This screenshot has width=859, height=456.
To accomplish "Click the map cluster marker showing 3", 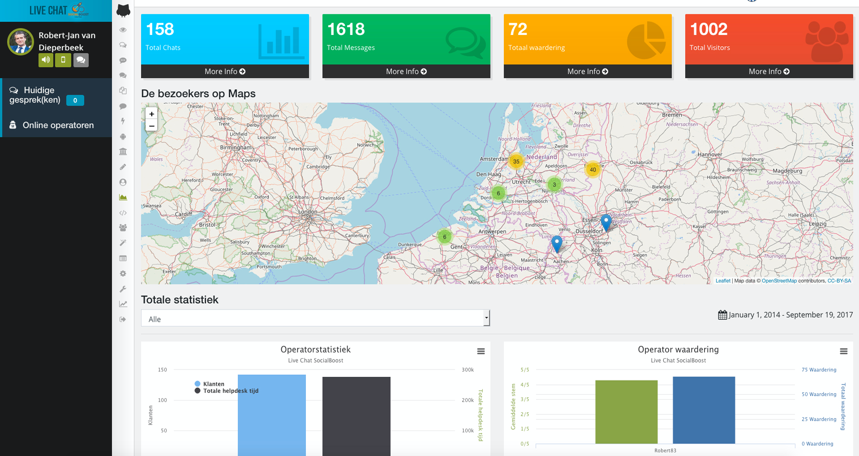I will [x=554, y=185].
